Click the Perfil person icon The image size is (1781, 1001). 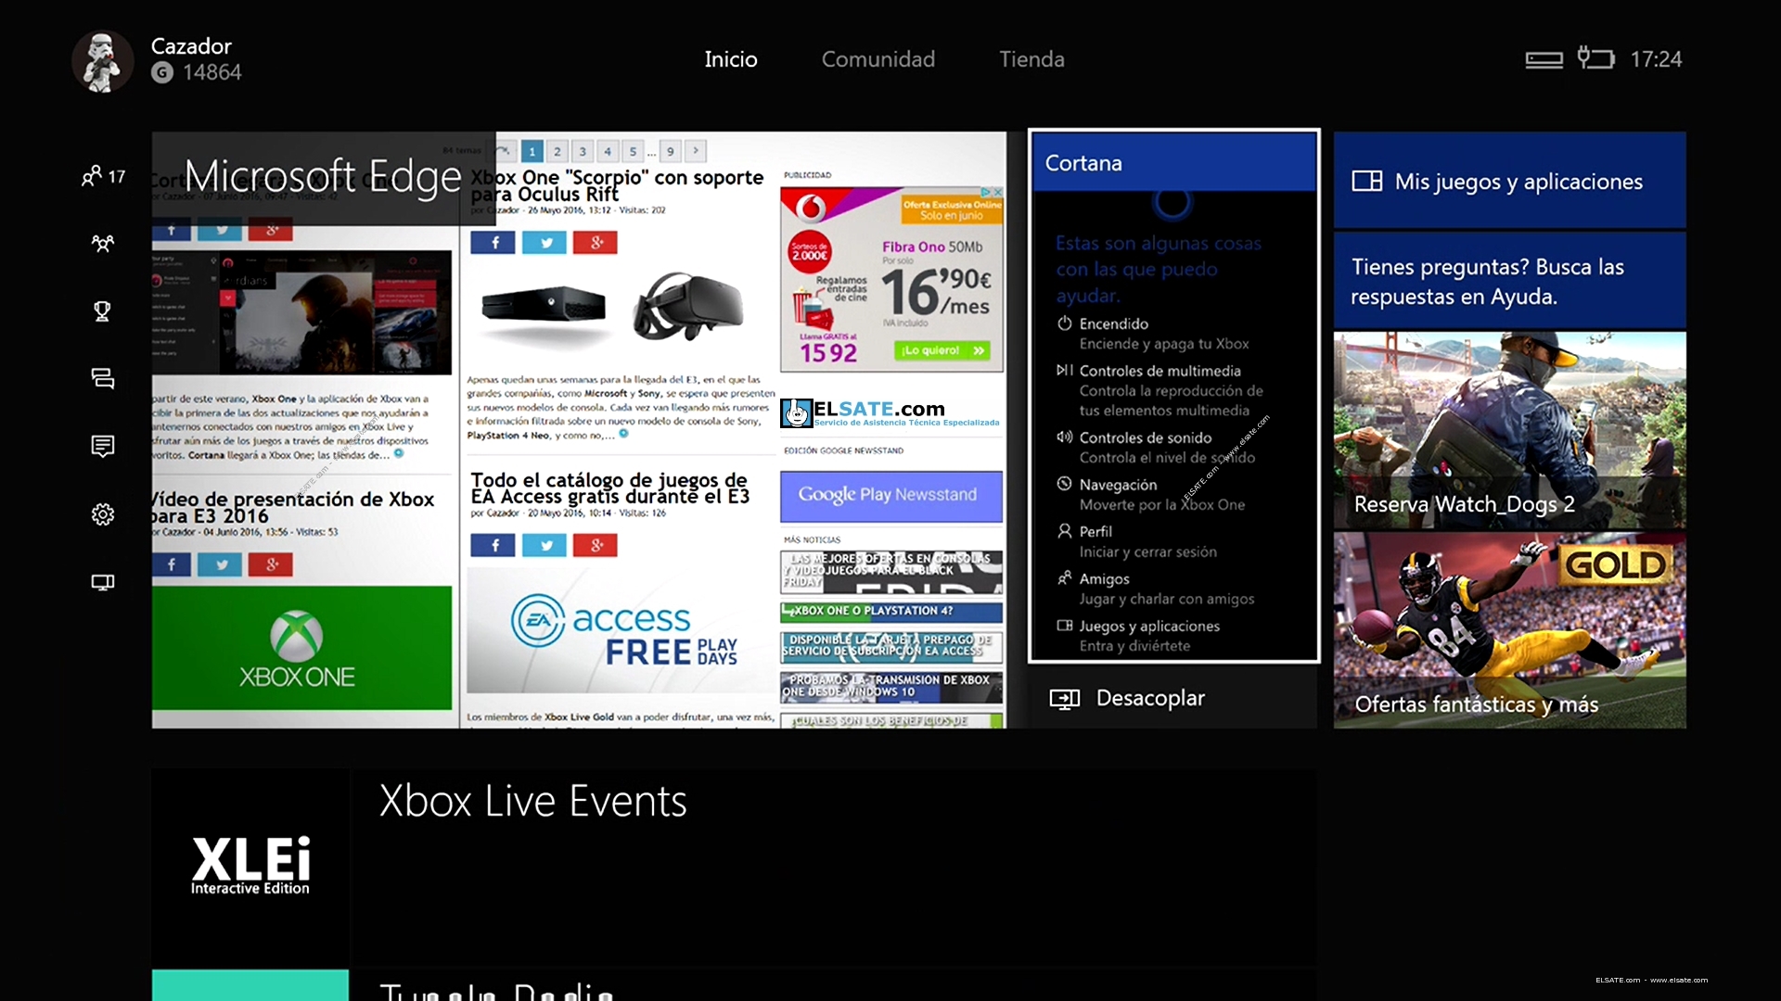coord(1064,530)
